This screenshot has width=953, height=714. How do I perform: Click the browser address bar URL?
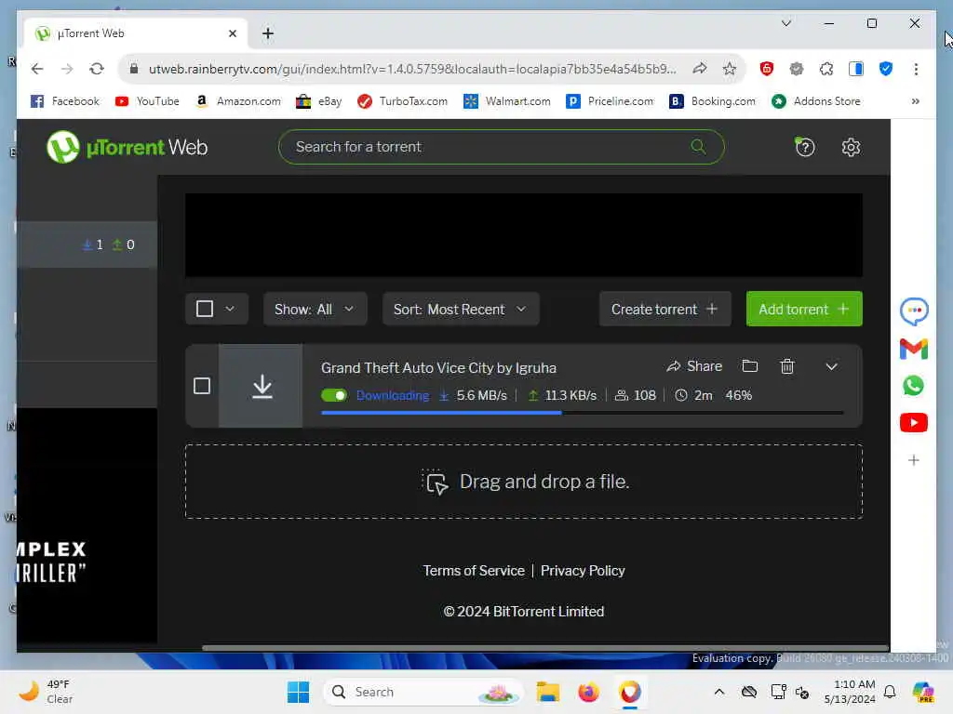coord(412,69)
